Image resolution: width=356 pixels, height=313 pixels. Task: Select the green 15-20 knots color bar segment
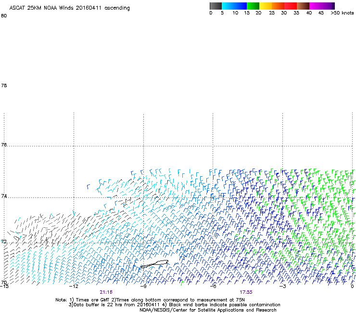click(x=253, y=6)
